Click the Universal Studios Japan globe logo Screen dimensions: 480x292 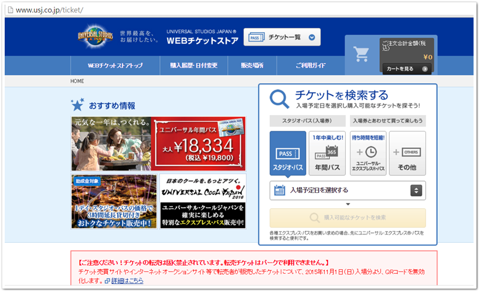pyautogui.click(x=95, y=36)
